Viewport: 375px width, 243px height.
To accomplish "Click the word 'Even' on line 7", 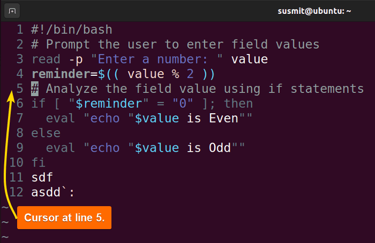I will [x=223, y=118].
